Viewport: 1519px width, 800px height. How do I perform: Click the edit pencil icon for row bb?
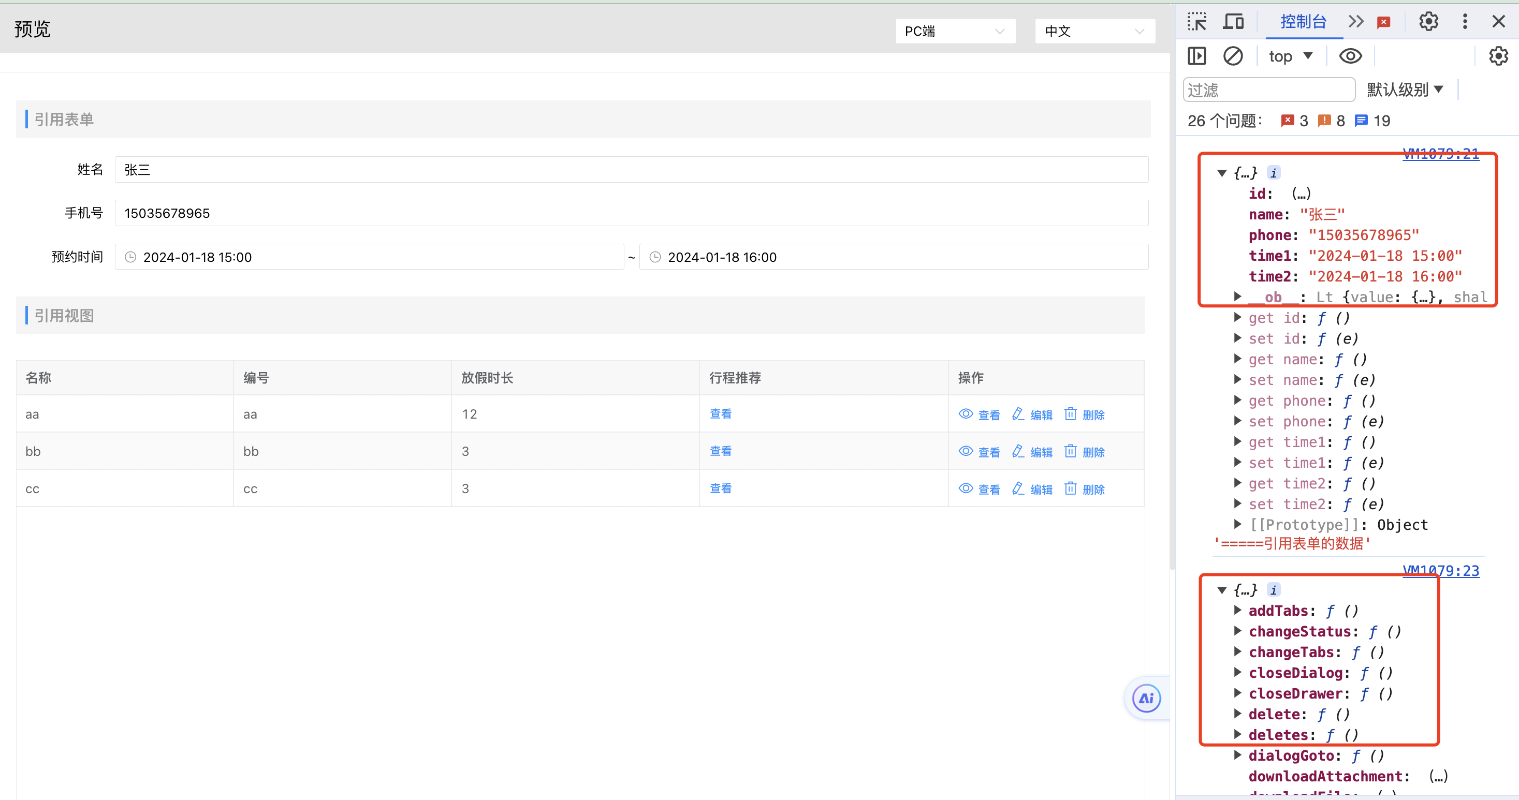click(x=1018, y=452)
